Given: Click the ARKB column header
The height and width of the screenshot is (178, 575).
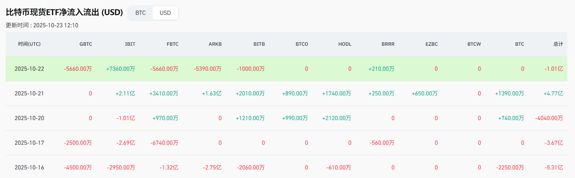Looking at the screenshot, I should (215, 44).
